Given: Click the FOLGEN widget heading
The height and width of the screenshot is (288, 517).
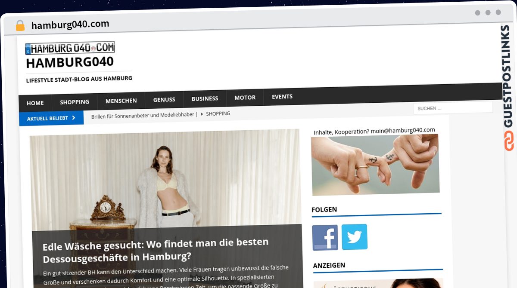Looking at the screenshot, I should click(324, 210).
